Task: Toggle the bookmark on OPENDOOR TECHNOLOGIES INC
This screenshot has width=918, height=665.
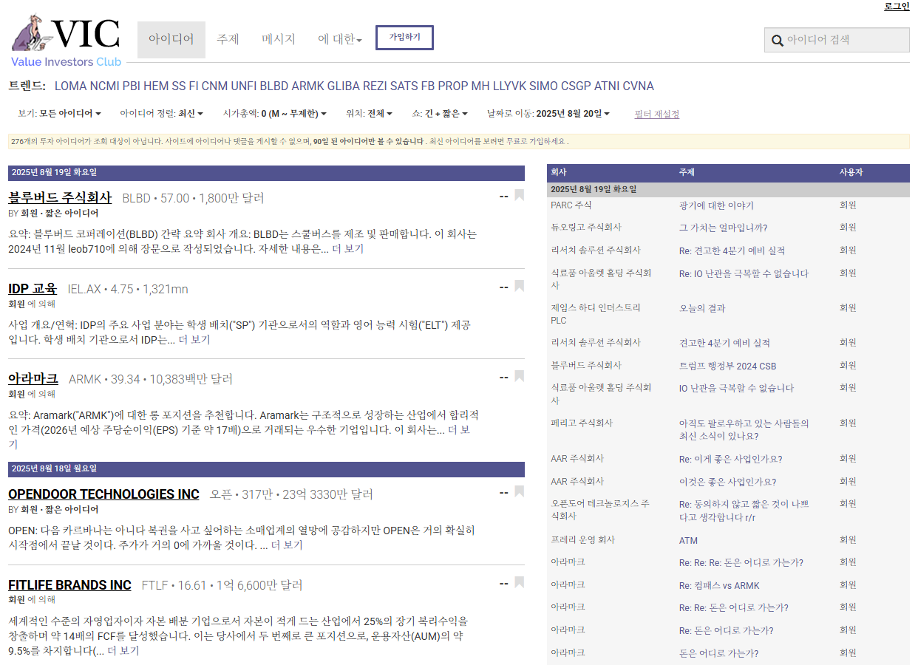Action: pos(518,491)
